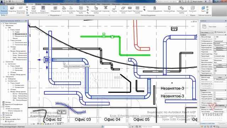The height and width of the screenshot is (128, 227).
Task: Select the Крыша plan in project browser
Action: point(15,38)
